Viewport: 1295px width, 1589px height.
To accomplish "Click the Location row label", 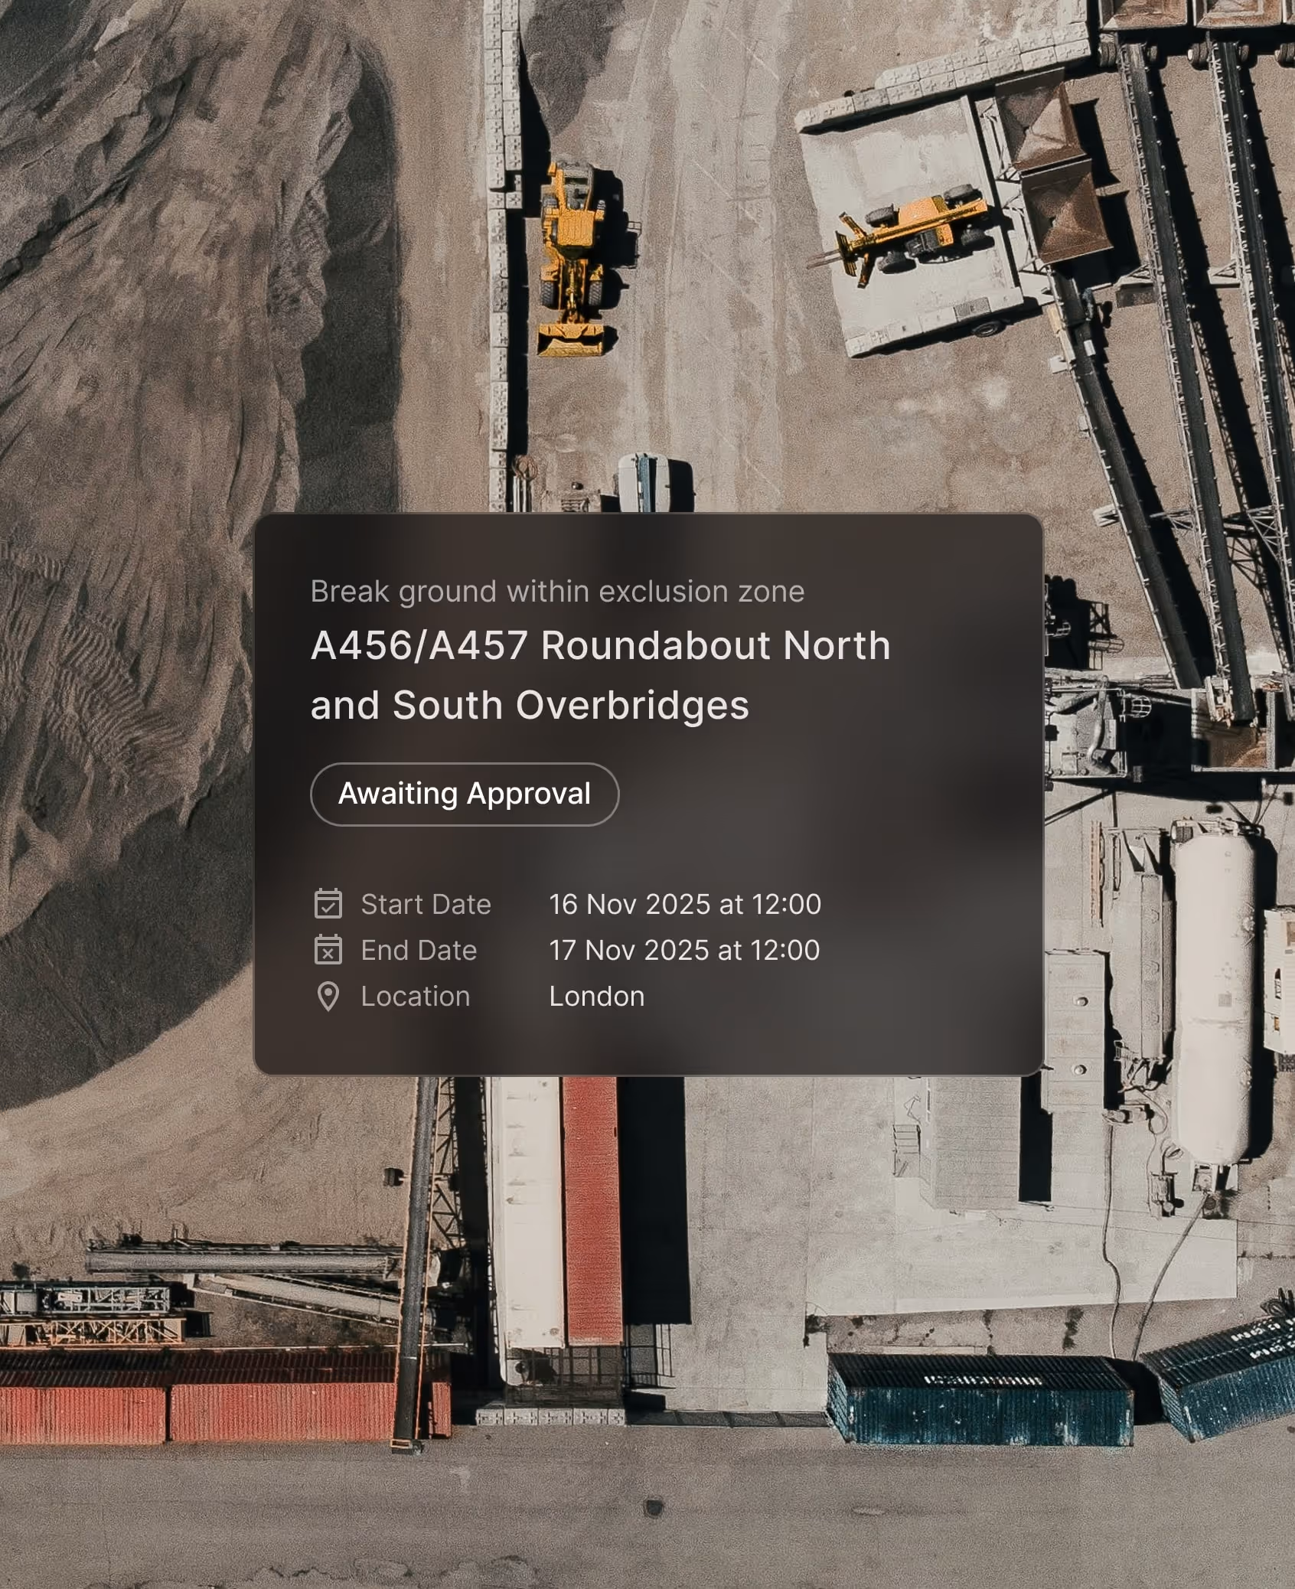I will (x=415, y=996).
